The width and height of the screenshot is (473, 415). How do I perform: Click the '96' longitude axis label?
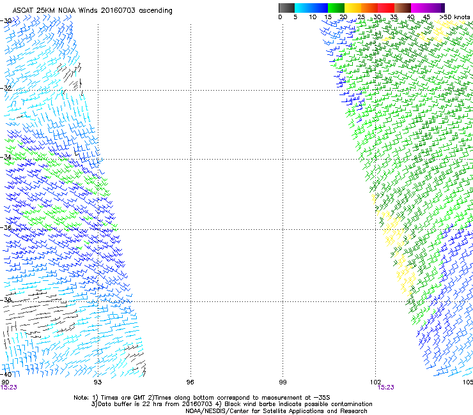click(x=190, y=382)
